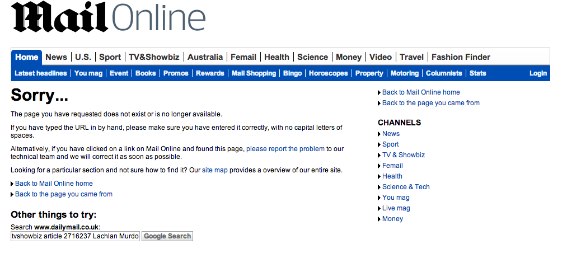Open the site map link
This screenshot has height=258, width=581.
215,170
